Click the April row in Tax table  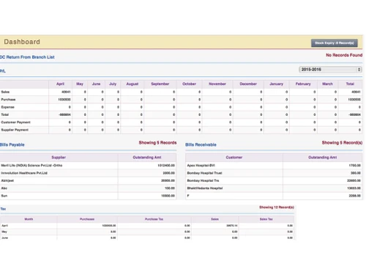pos(147,226)
